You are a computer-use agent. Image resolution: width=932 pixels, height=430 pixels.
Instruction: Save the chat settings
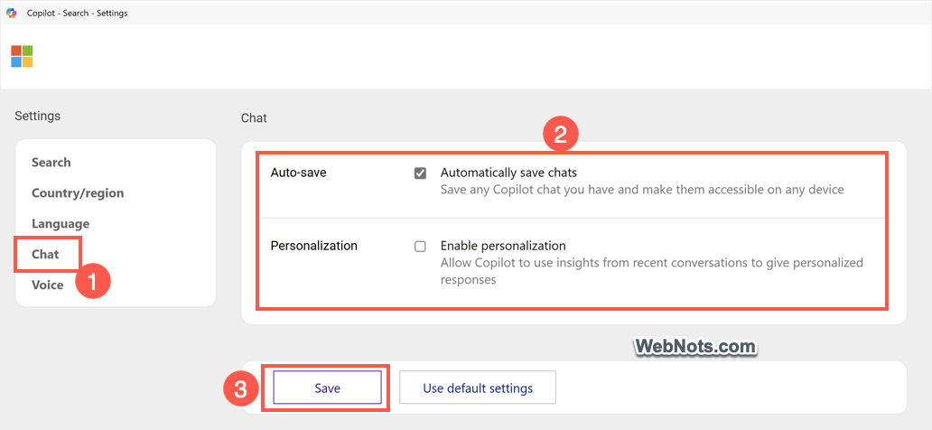328,388
